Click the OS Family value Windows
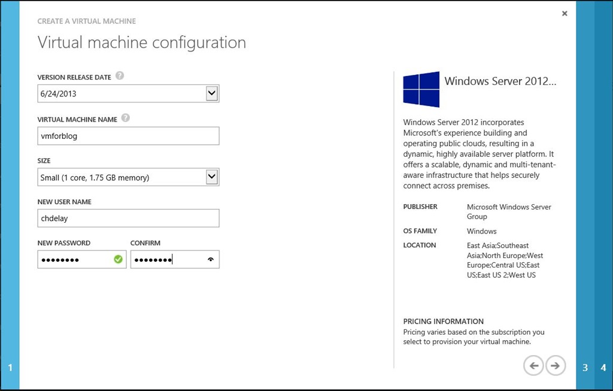Screen dimensions: 613x391 click(x=482, y=231)
